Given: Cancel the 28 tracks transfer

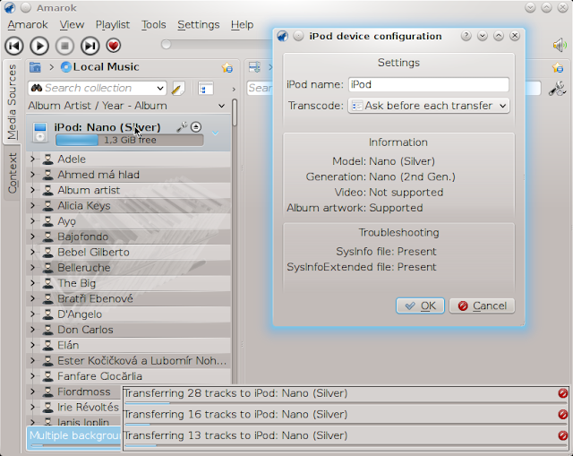Looking at the screenshot, I should [x=563, y=393].
